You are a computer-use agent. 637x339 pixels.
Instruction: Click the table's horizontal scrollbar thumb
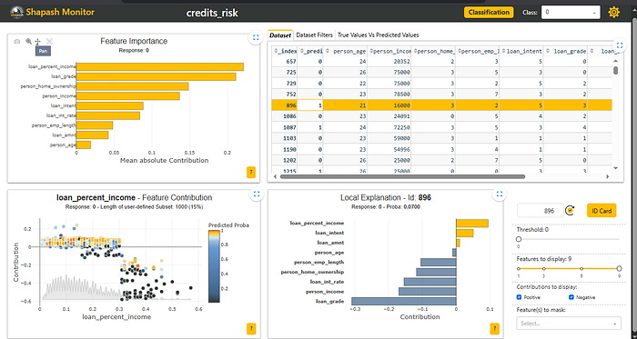[402, 176]
